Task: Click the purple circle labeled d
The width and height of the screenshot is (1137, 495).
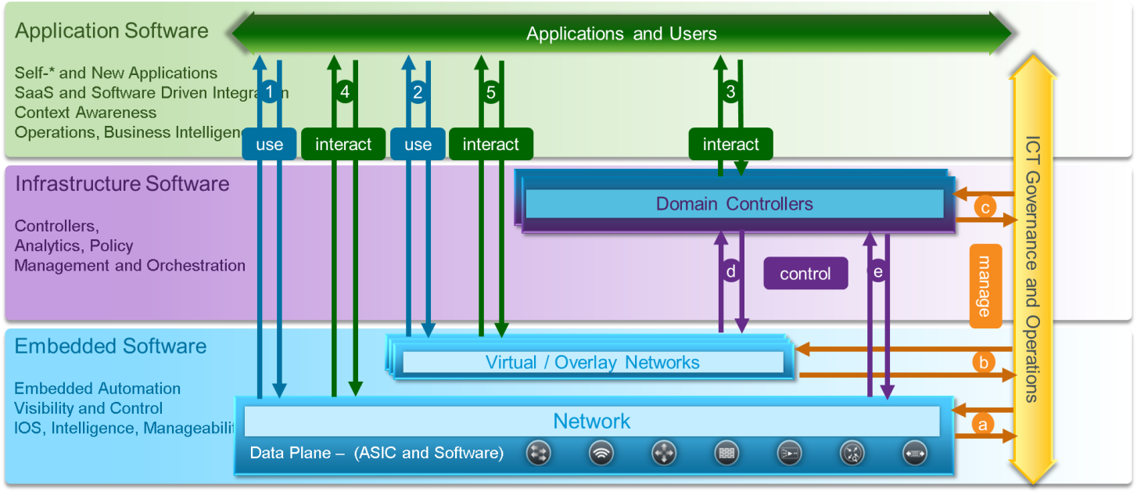Action: coord(731,272)
